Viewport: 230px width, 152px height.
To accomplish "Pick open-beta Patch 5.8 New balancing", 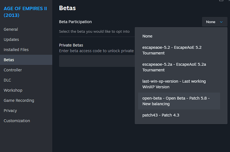I will [x=179, y=101].
